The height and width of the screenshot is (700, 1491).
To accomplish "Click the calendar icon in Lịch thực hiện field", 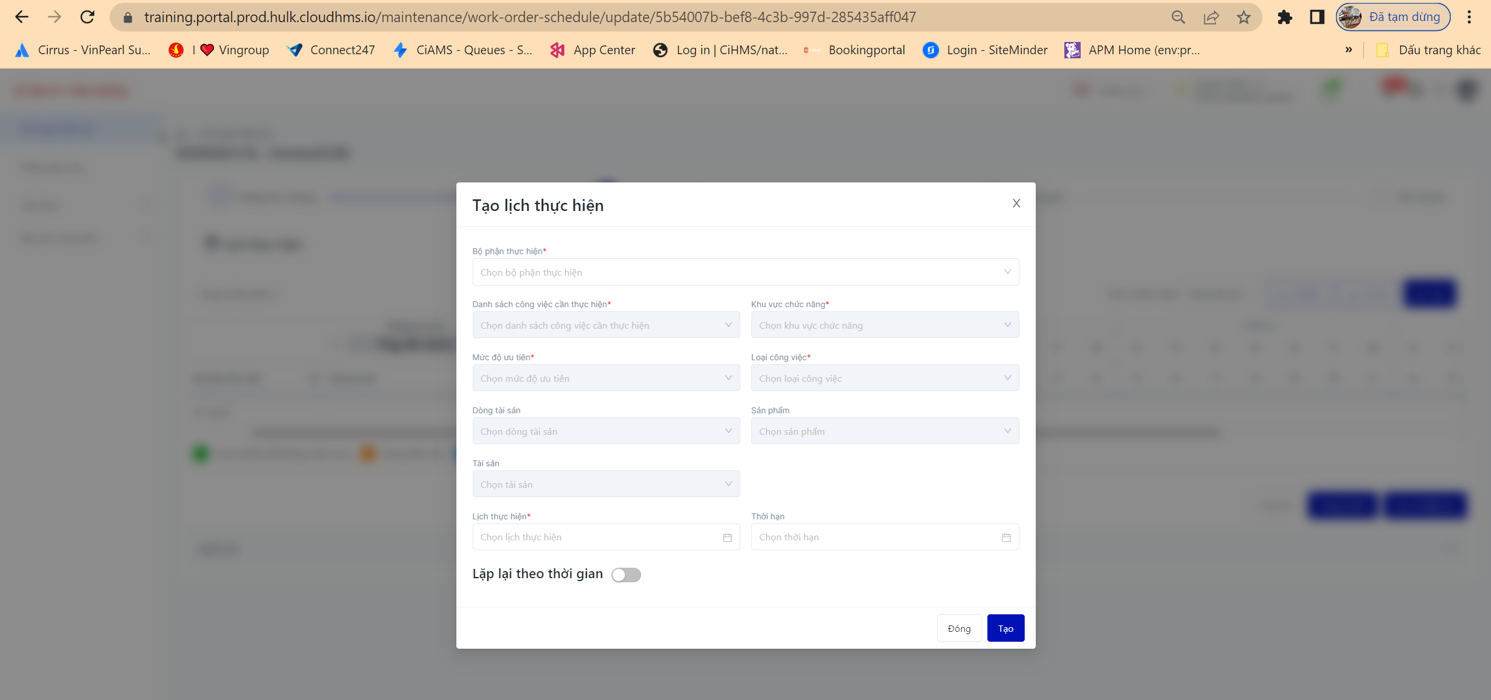I will (x=727, y=537).
